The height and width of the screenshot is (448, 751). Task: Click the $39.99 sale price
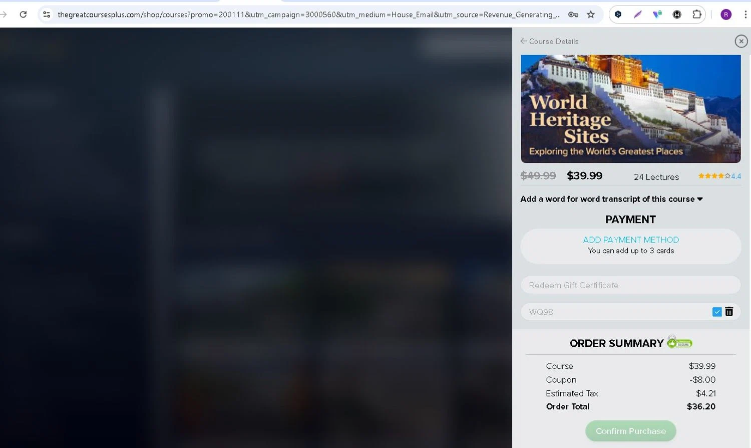(585, 176)
